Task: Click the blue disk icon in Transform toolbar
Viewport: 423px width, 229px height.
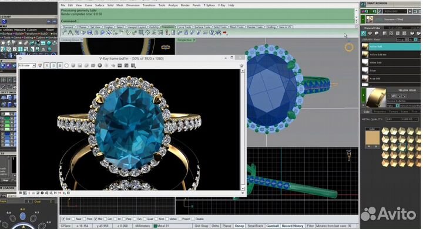Action: 90,33
